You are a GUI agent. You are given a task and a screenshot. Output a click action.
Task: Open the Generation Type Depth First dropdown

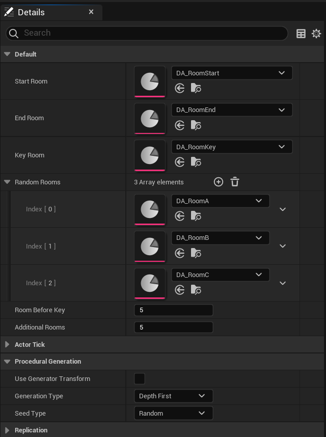[173, 396]
